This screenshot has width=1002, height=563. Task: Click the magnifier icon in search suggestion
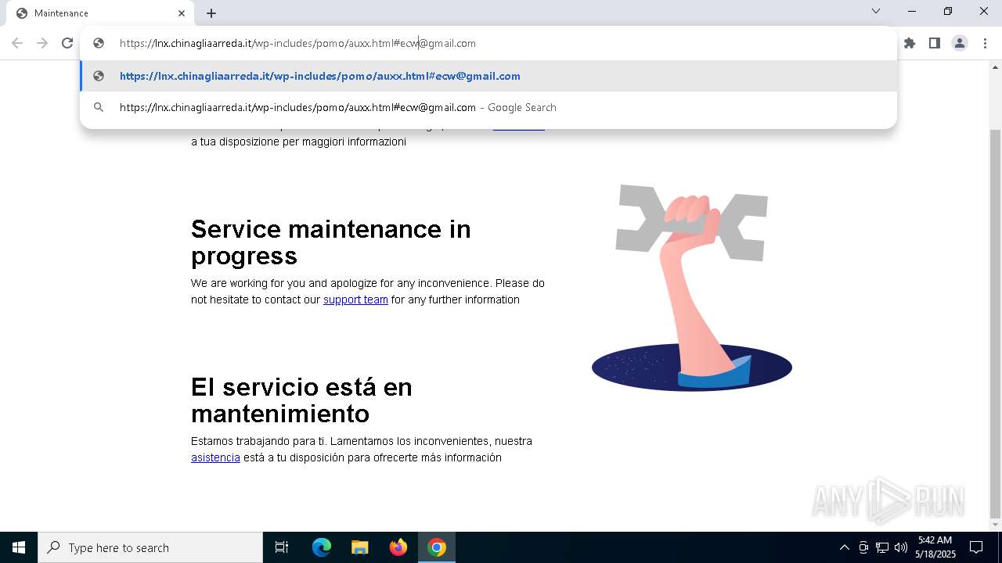coord(99,107)
